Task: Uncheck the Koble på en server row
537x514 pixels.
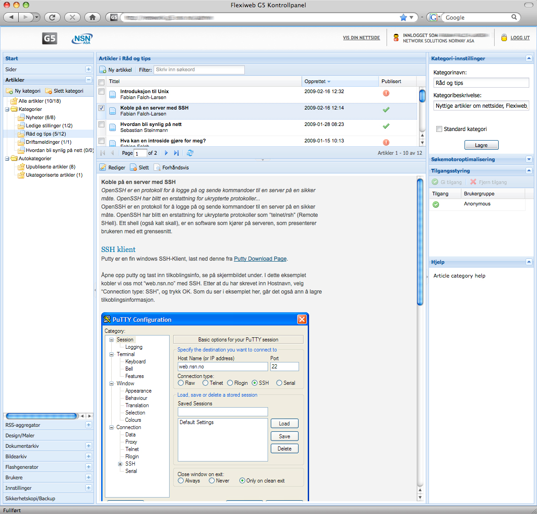Action: coord(102,108)
